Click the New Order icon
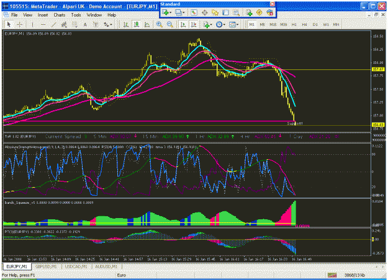Image resolution: width=388 pixels, height=280 pixels. point(249,12)
